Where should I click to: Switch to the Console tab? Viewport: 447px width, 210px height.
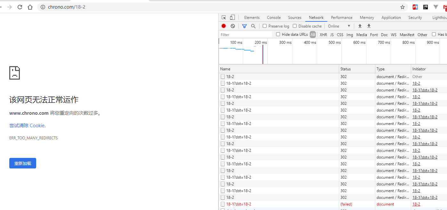[274, 18]
